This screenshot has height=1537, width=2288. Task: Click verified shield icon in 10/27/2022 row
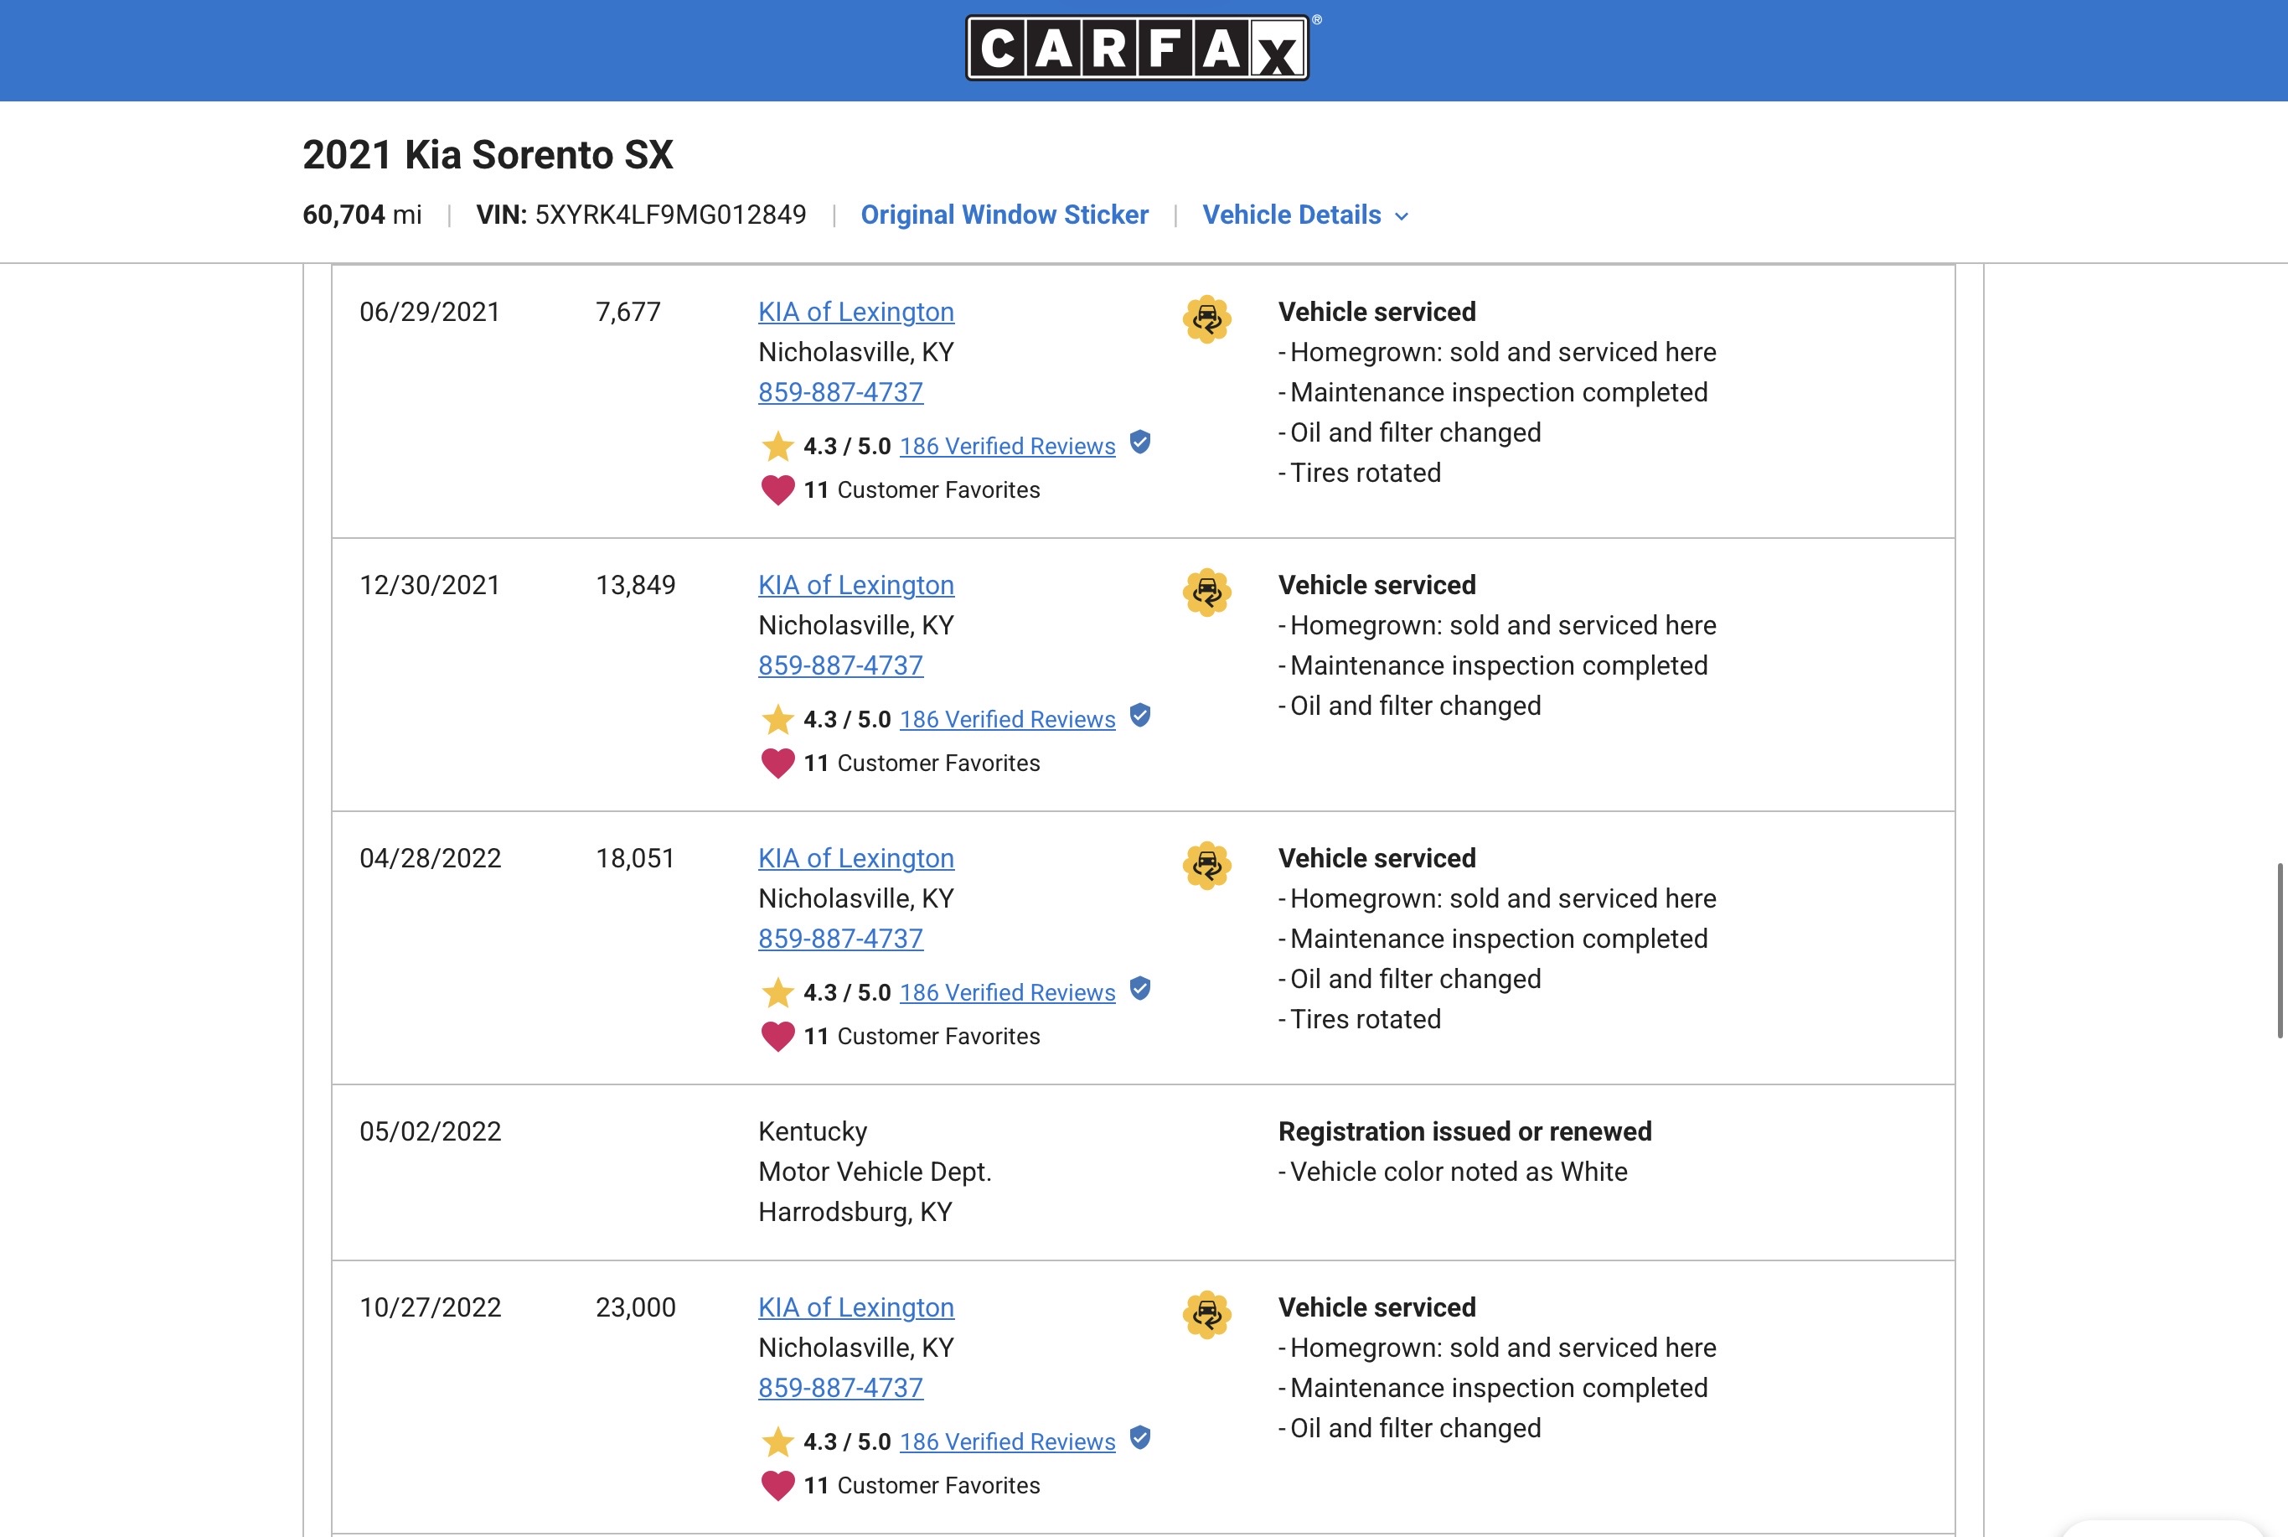(1139, 1438)
